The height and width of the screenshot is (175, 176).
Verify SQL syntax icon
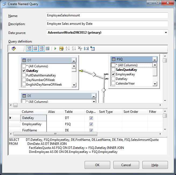(61, 48)
